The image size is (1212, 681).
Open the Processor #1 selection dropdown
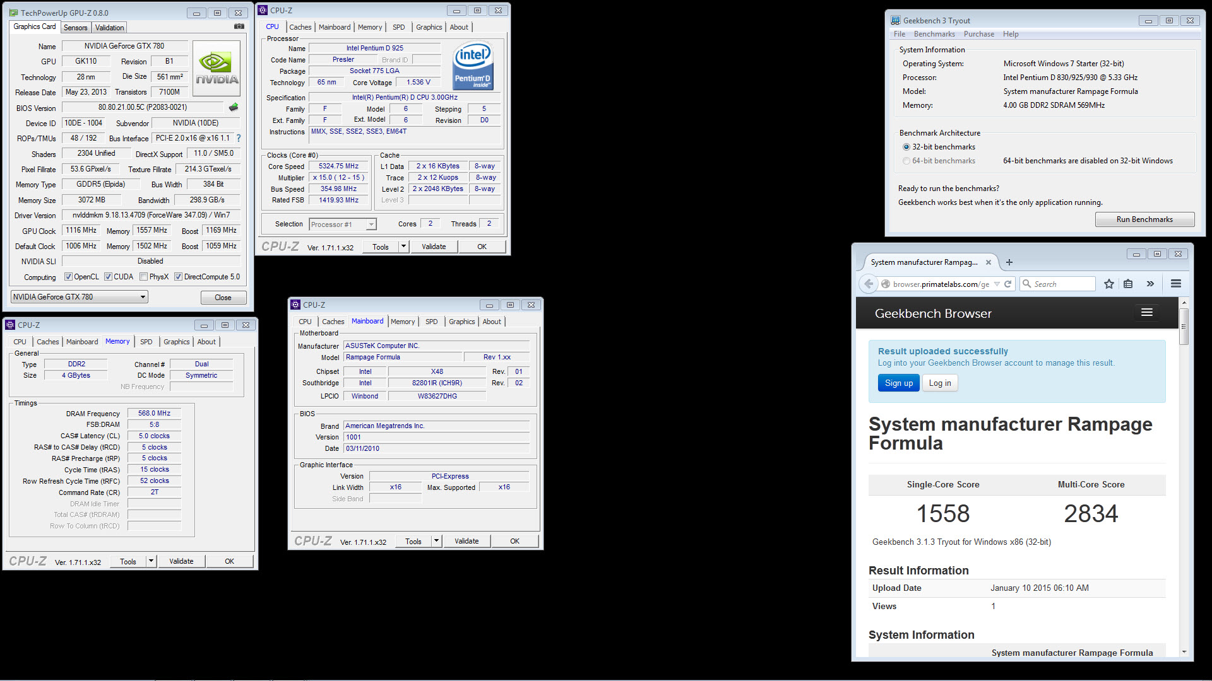click(x=343, y=224)
